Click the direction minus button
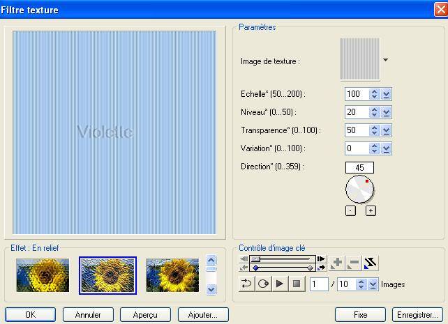This screenshot has width=448, height=324. (350, 210)
